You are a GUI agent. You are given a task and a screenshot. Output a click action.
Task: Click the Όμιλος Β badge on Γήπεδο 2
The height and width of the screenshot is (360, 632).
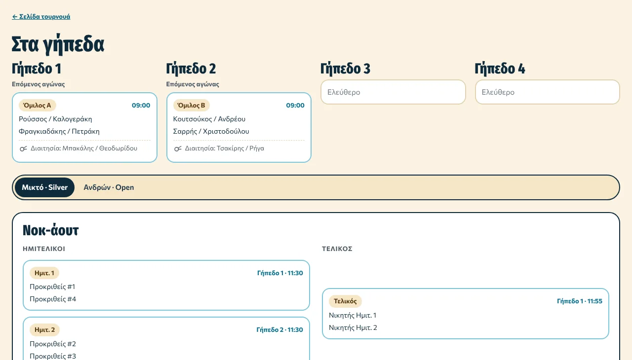point(192,105)
